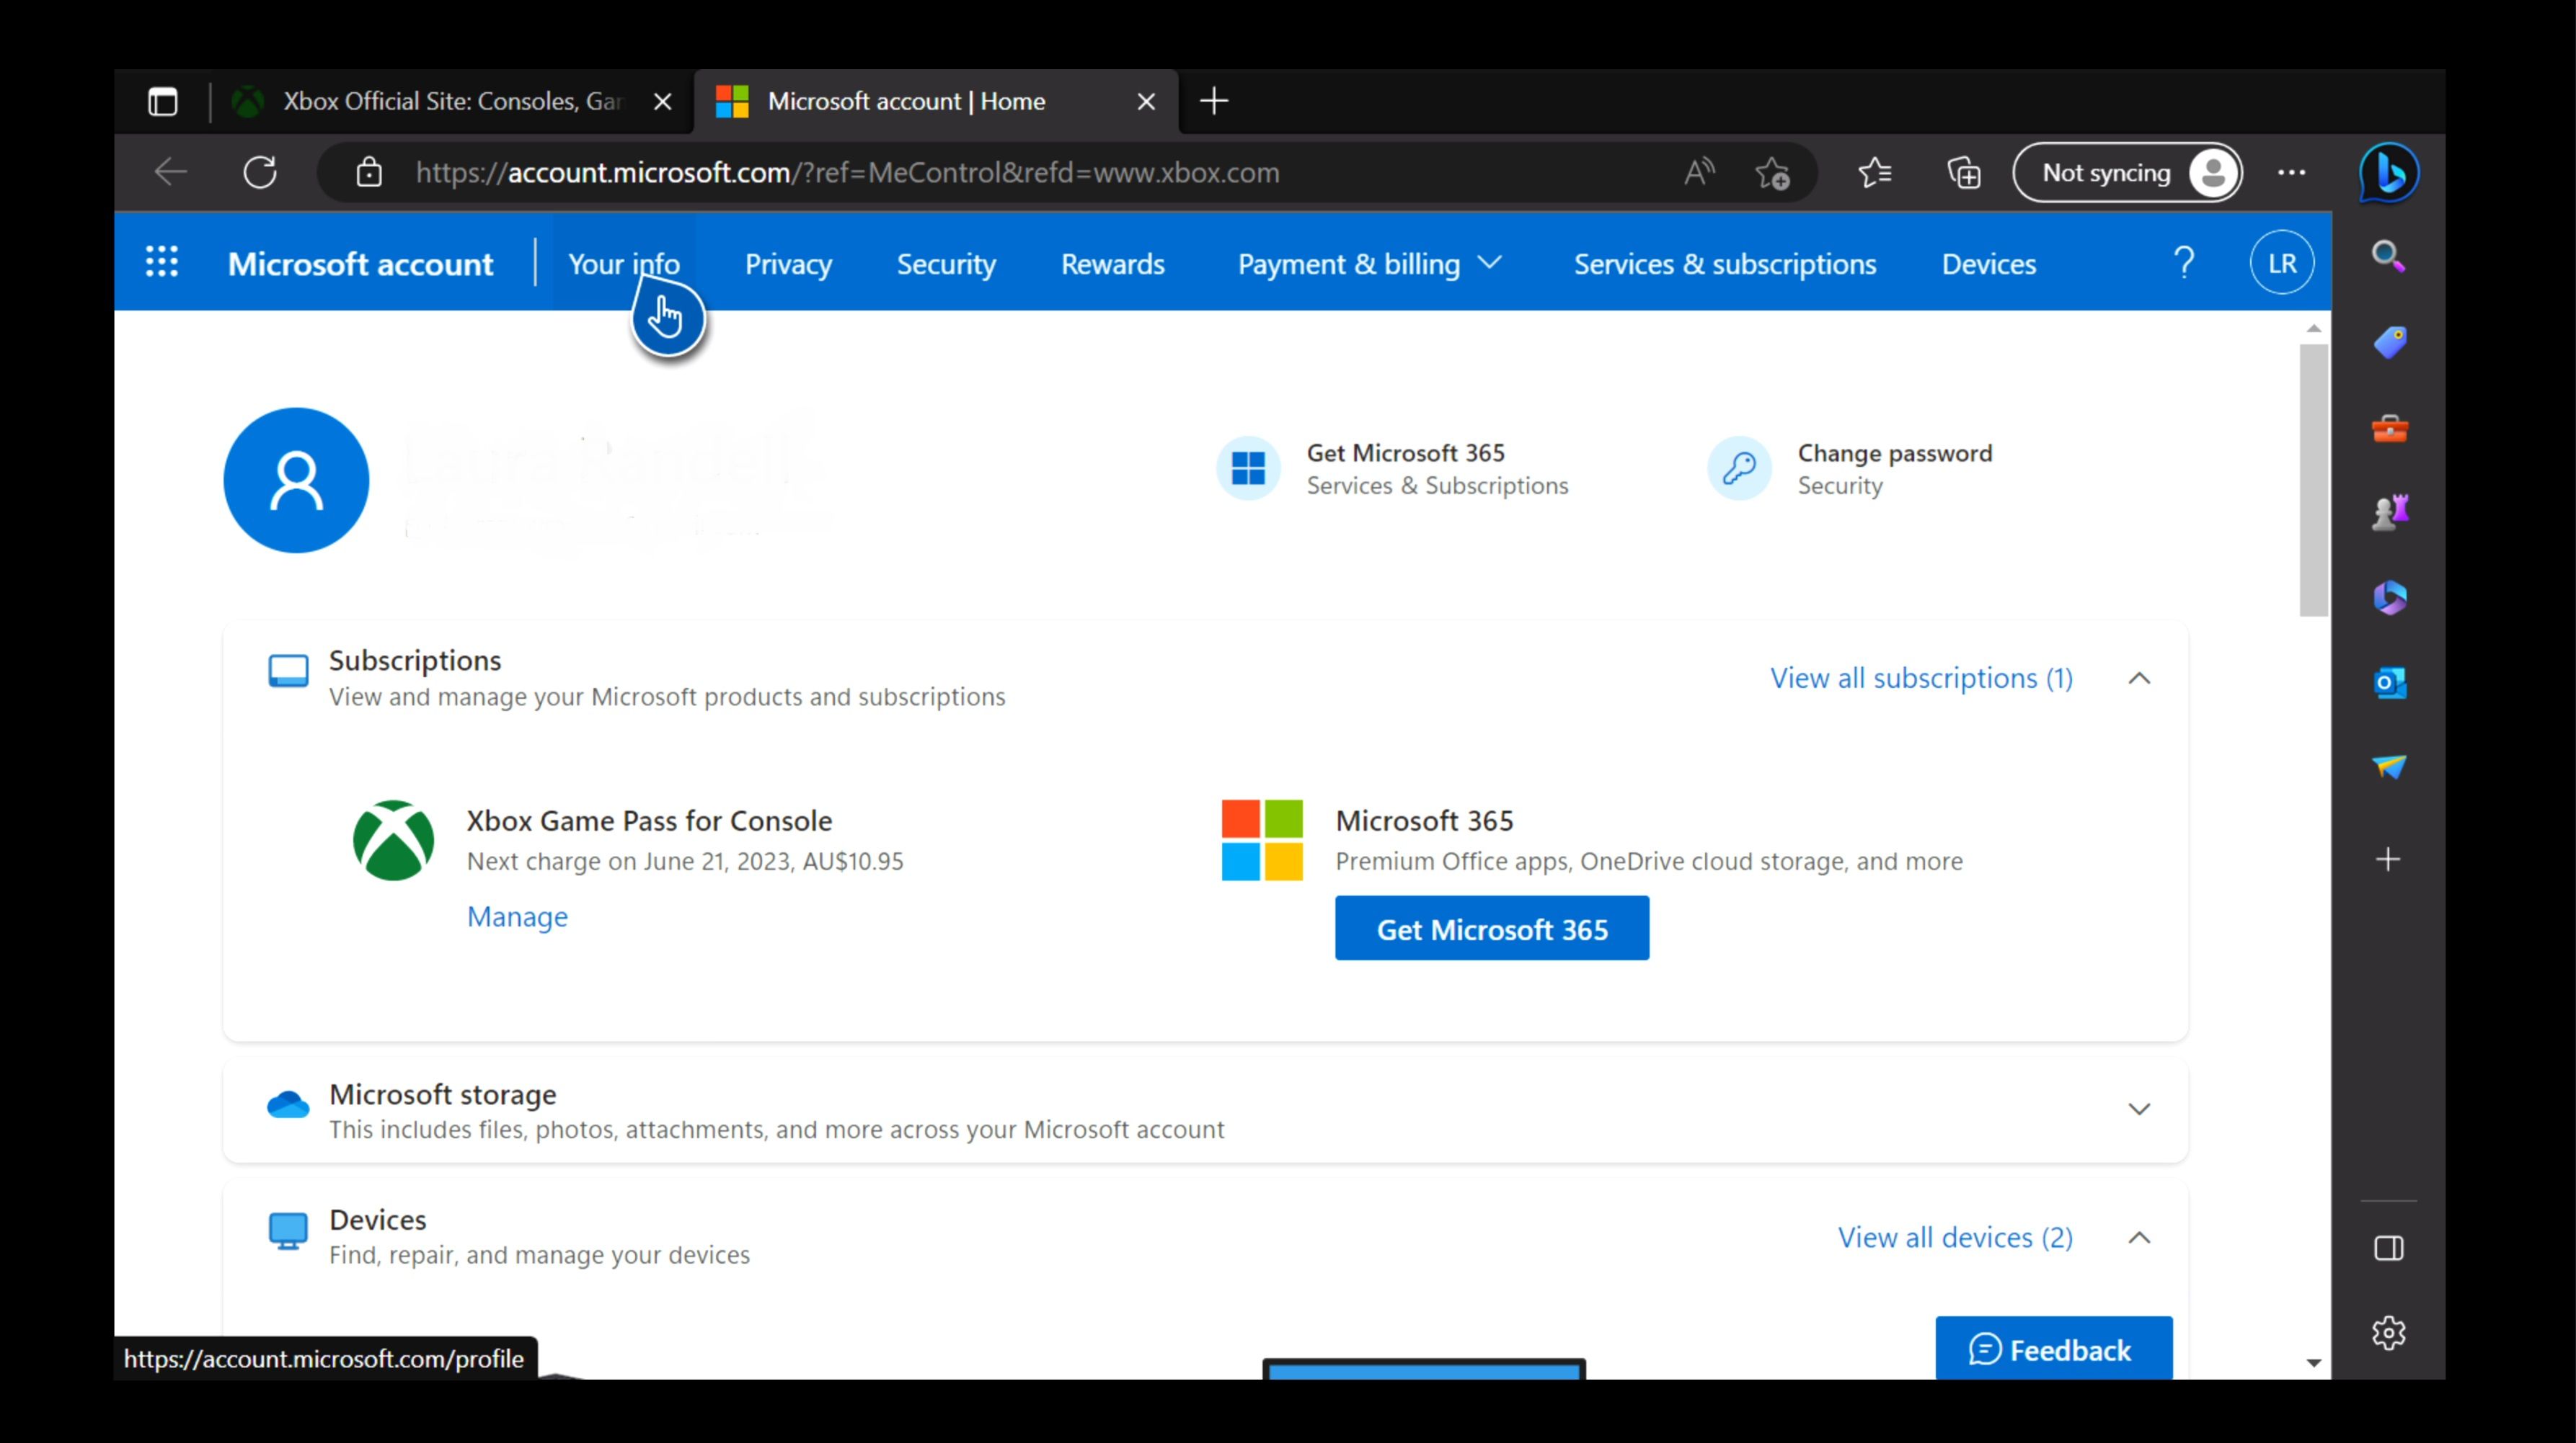Click the Bing chat sidebar icon

tap(2389, 174)
